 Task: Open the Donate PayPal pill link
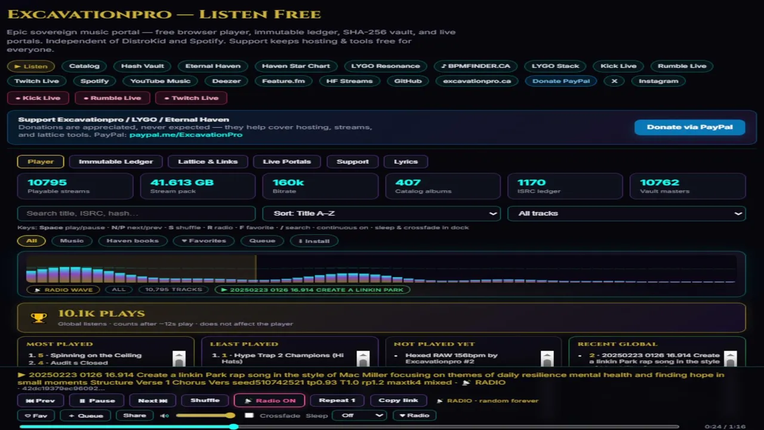(561, 81)
